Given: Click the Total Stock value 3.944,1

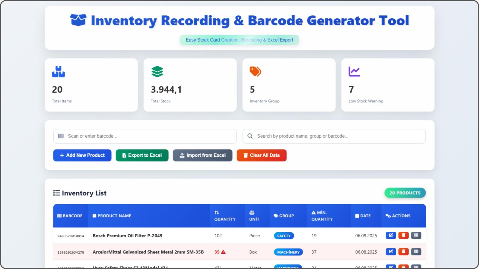Looking at the screenshot, I should pyautogui.click(x=166, y=89).
